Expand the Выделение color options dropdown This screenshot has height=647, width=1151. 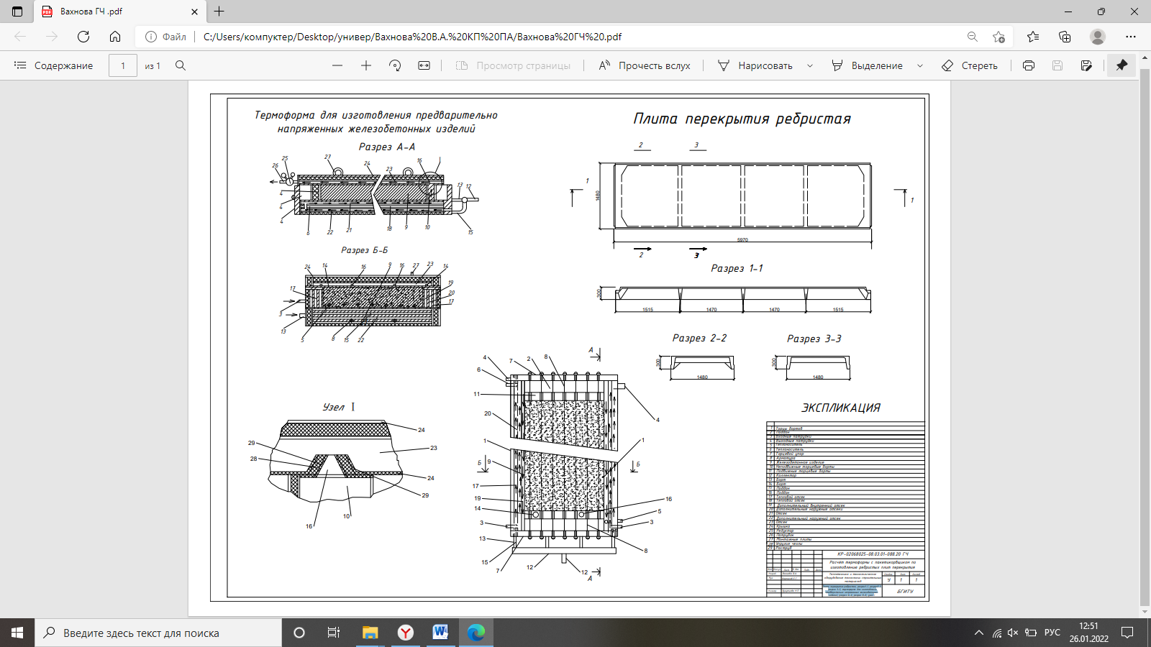[x=920, y=65]
